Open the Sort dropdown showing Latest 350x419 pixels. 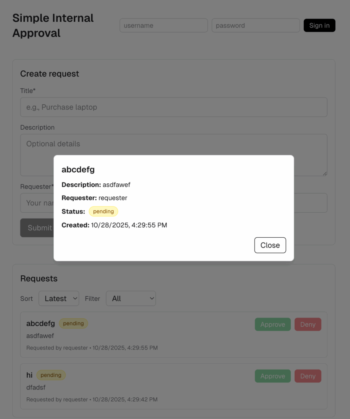[59, 299]
